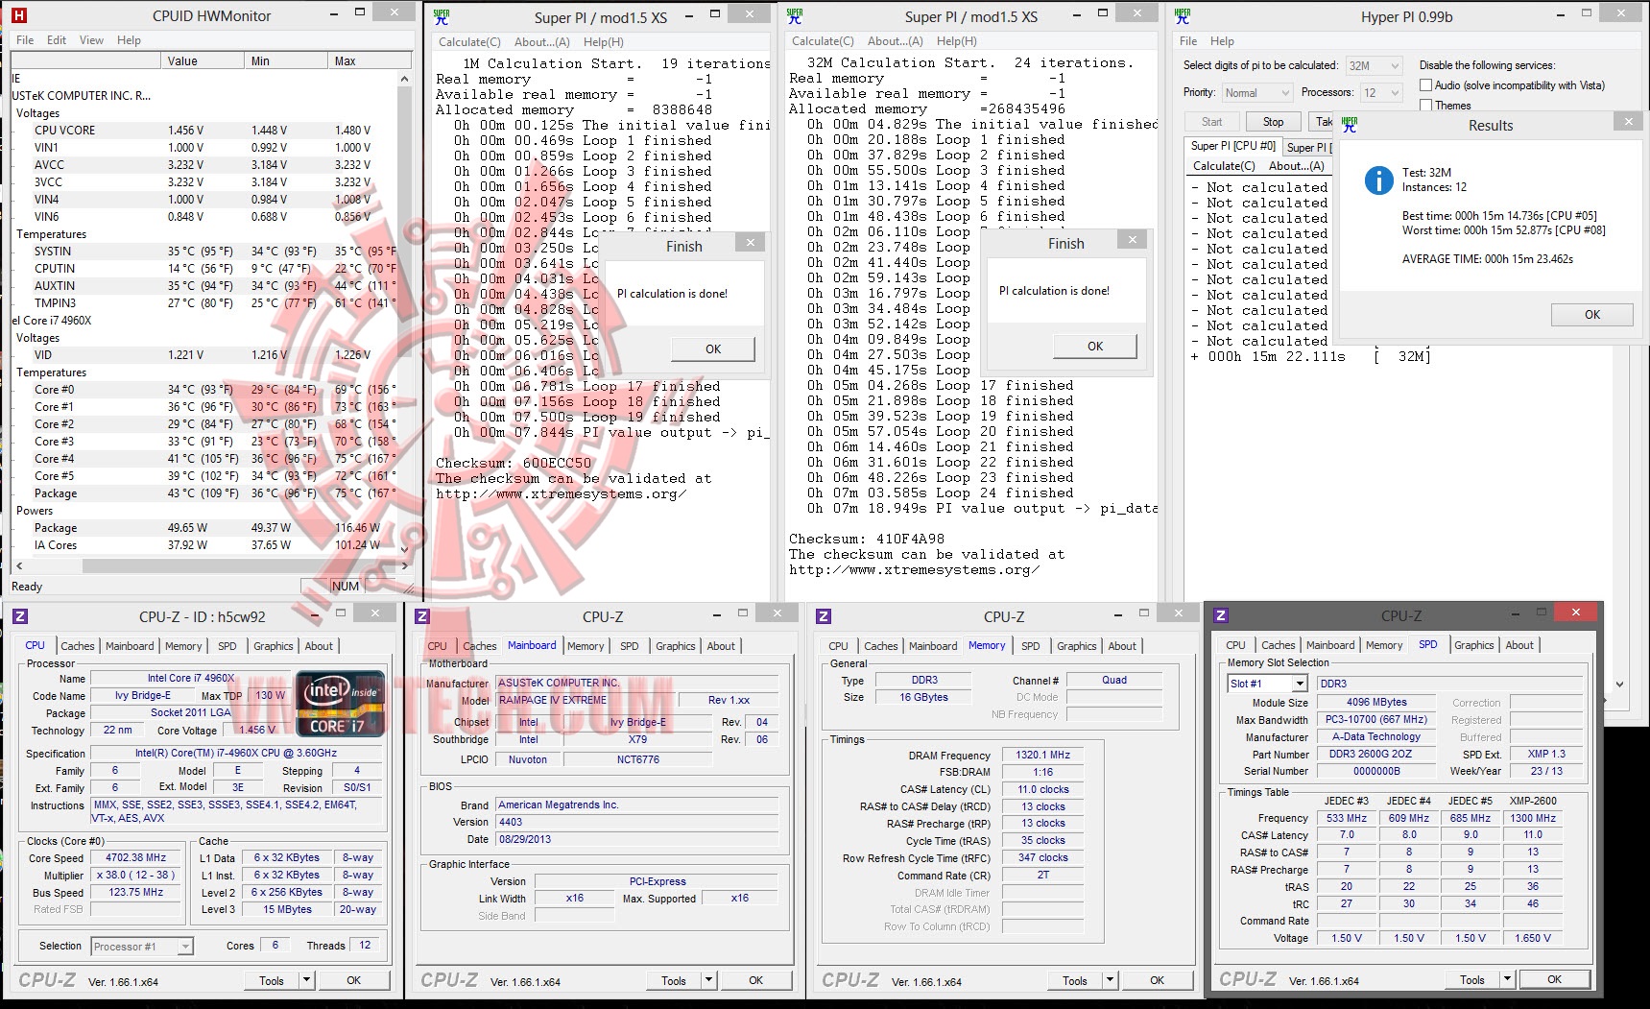Click the CPU-Z icon in the h5cw92 window
Screen dimensions: 1650x1009
pos(20,616)
